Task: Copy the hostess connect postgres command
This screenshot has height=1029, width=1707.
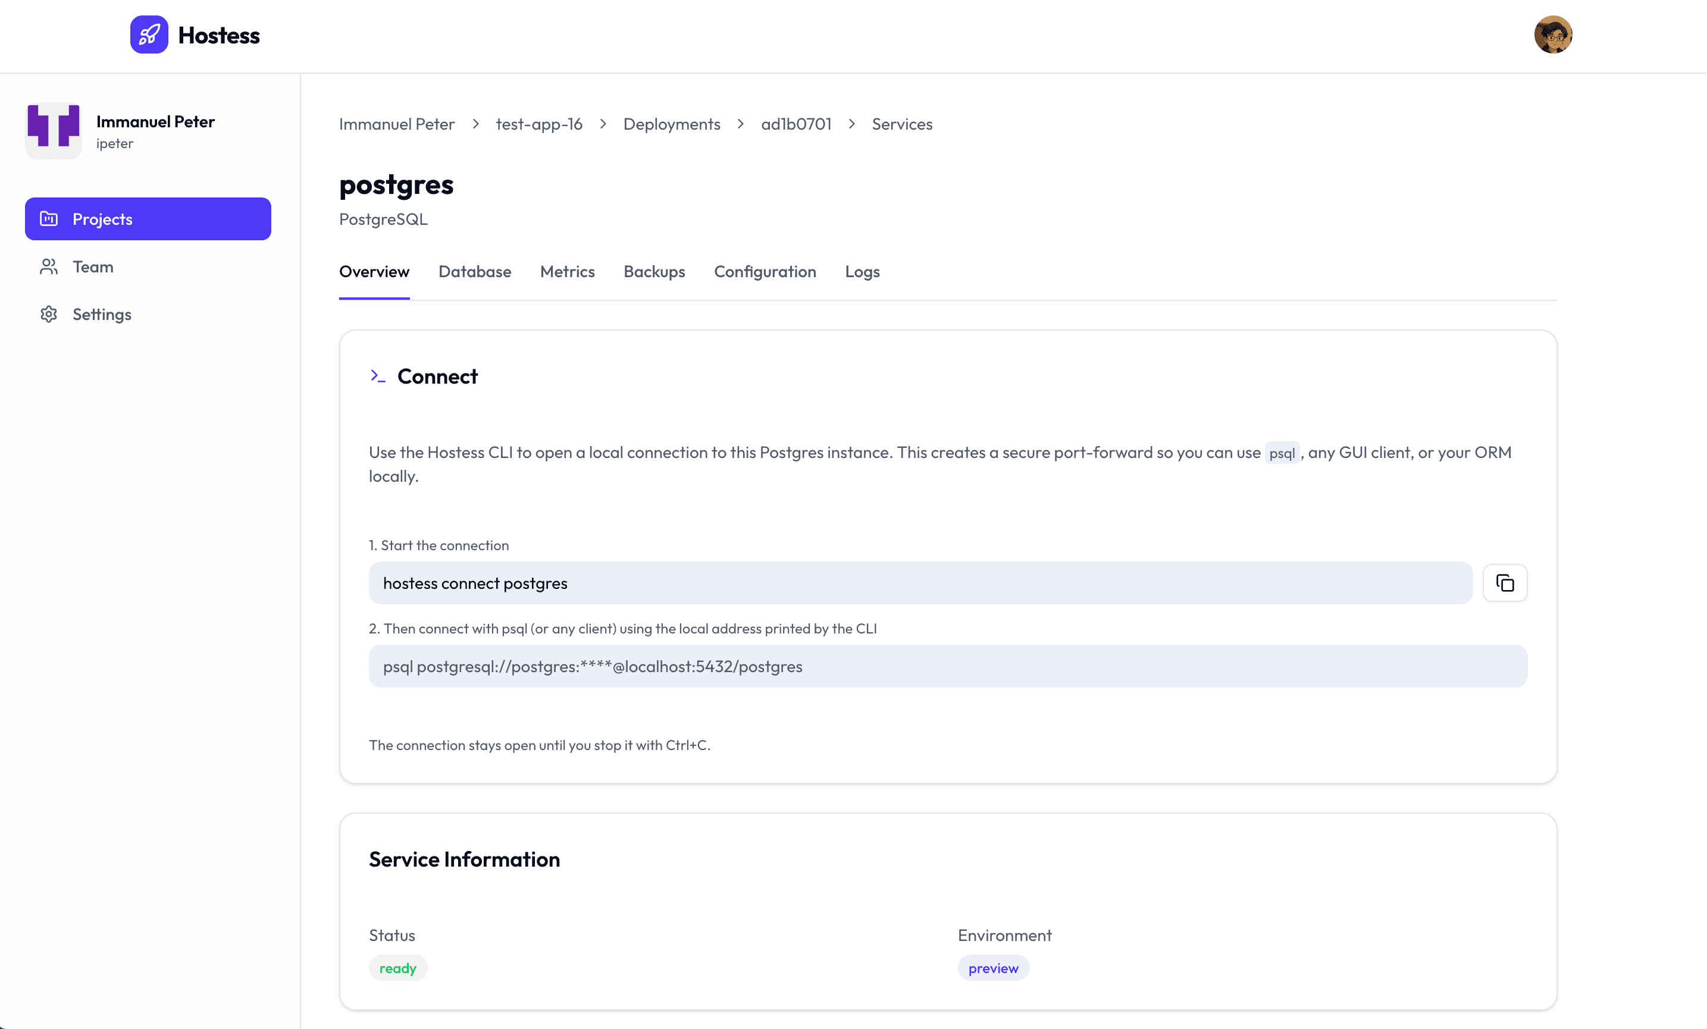Action: coord(1505,583)
